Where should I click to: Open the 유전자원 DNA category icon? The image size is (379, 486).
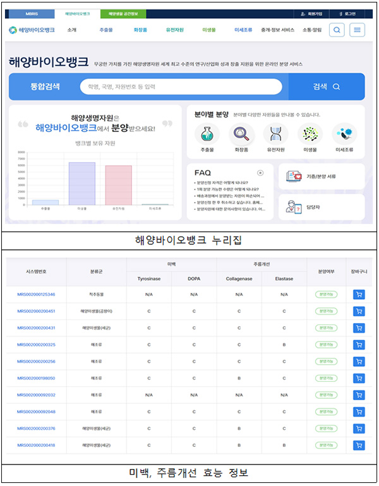pyautogui.click(x=275, y=134)
